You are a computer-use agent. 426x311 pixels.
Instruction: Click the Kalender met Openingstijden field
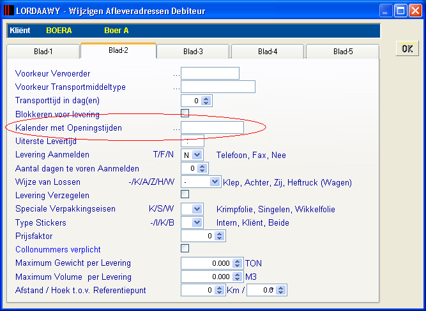point(212,127)
